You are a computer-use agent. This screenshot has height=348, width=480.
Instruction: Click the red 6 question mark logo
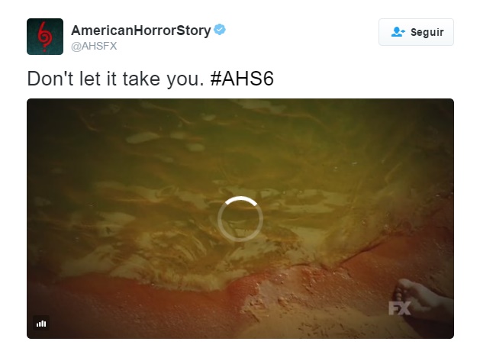pos(45,36)
